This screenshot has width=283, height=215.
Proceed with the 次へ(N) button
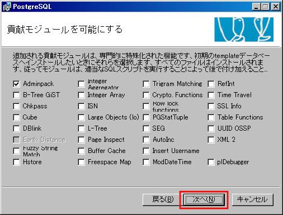(x=204, y=199)
